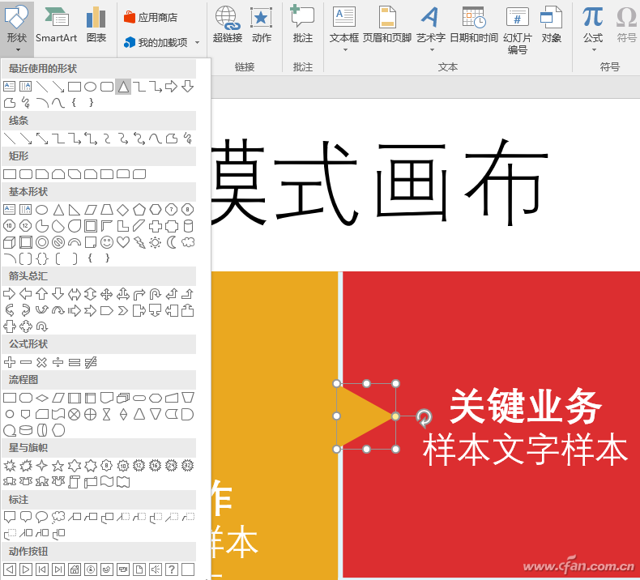
Task: Choose down arrow in recently used shapes
Action: pos(187,87)
